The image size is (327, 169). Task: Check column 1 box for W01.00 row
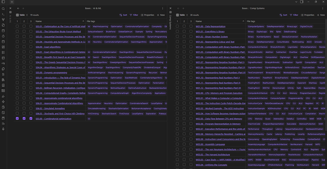point(177,26)
